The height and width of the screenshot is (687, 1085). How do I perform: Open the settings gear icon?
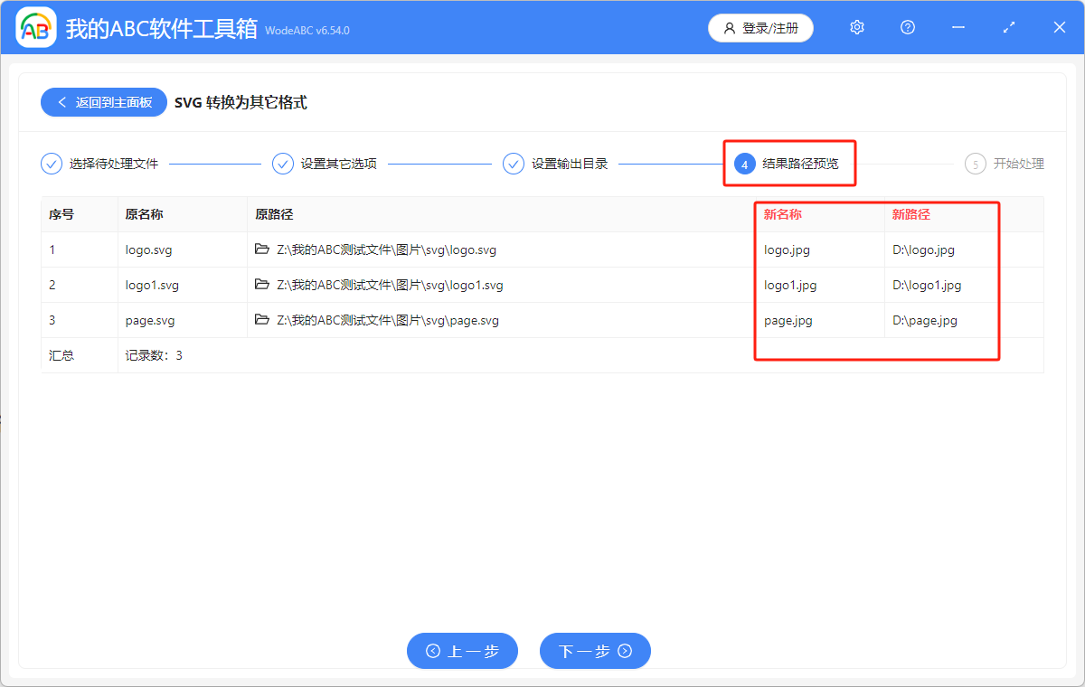point(856,27)
